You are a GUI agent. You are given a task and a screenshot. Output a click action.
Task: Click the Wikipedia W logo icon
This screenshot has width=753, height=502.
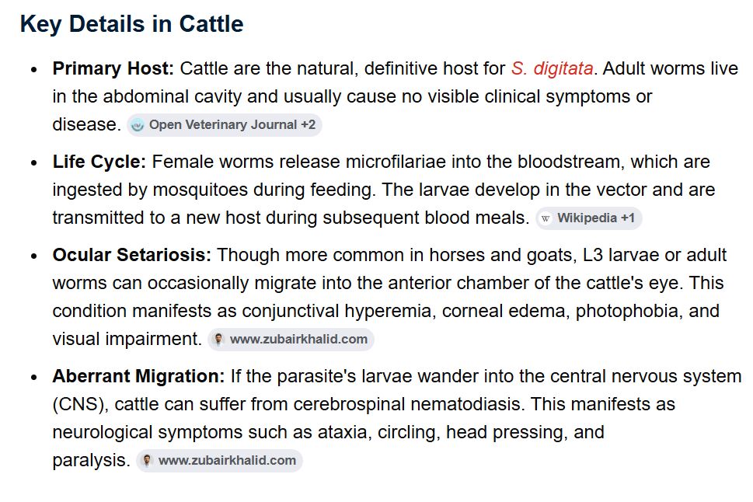(546, 218)
